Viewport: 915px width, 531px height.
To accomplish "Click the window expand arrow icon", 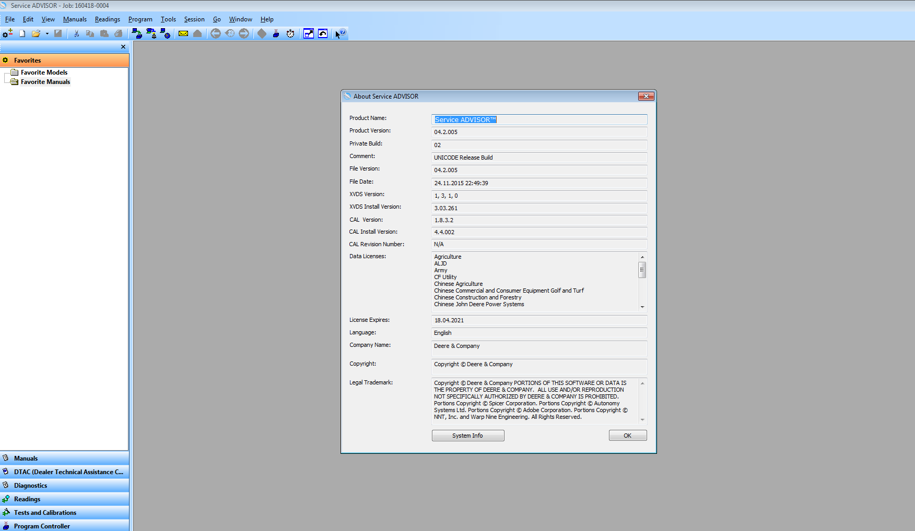I will [x=309, y=33].
